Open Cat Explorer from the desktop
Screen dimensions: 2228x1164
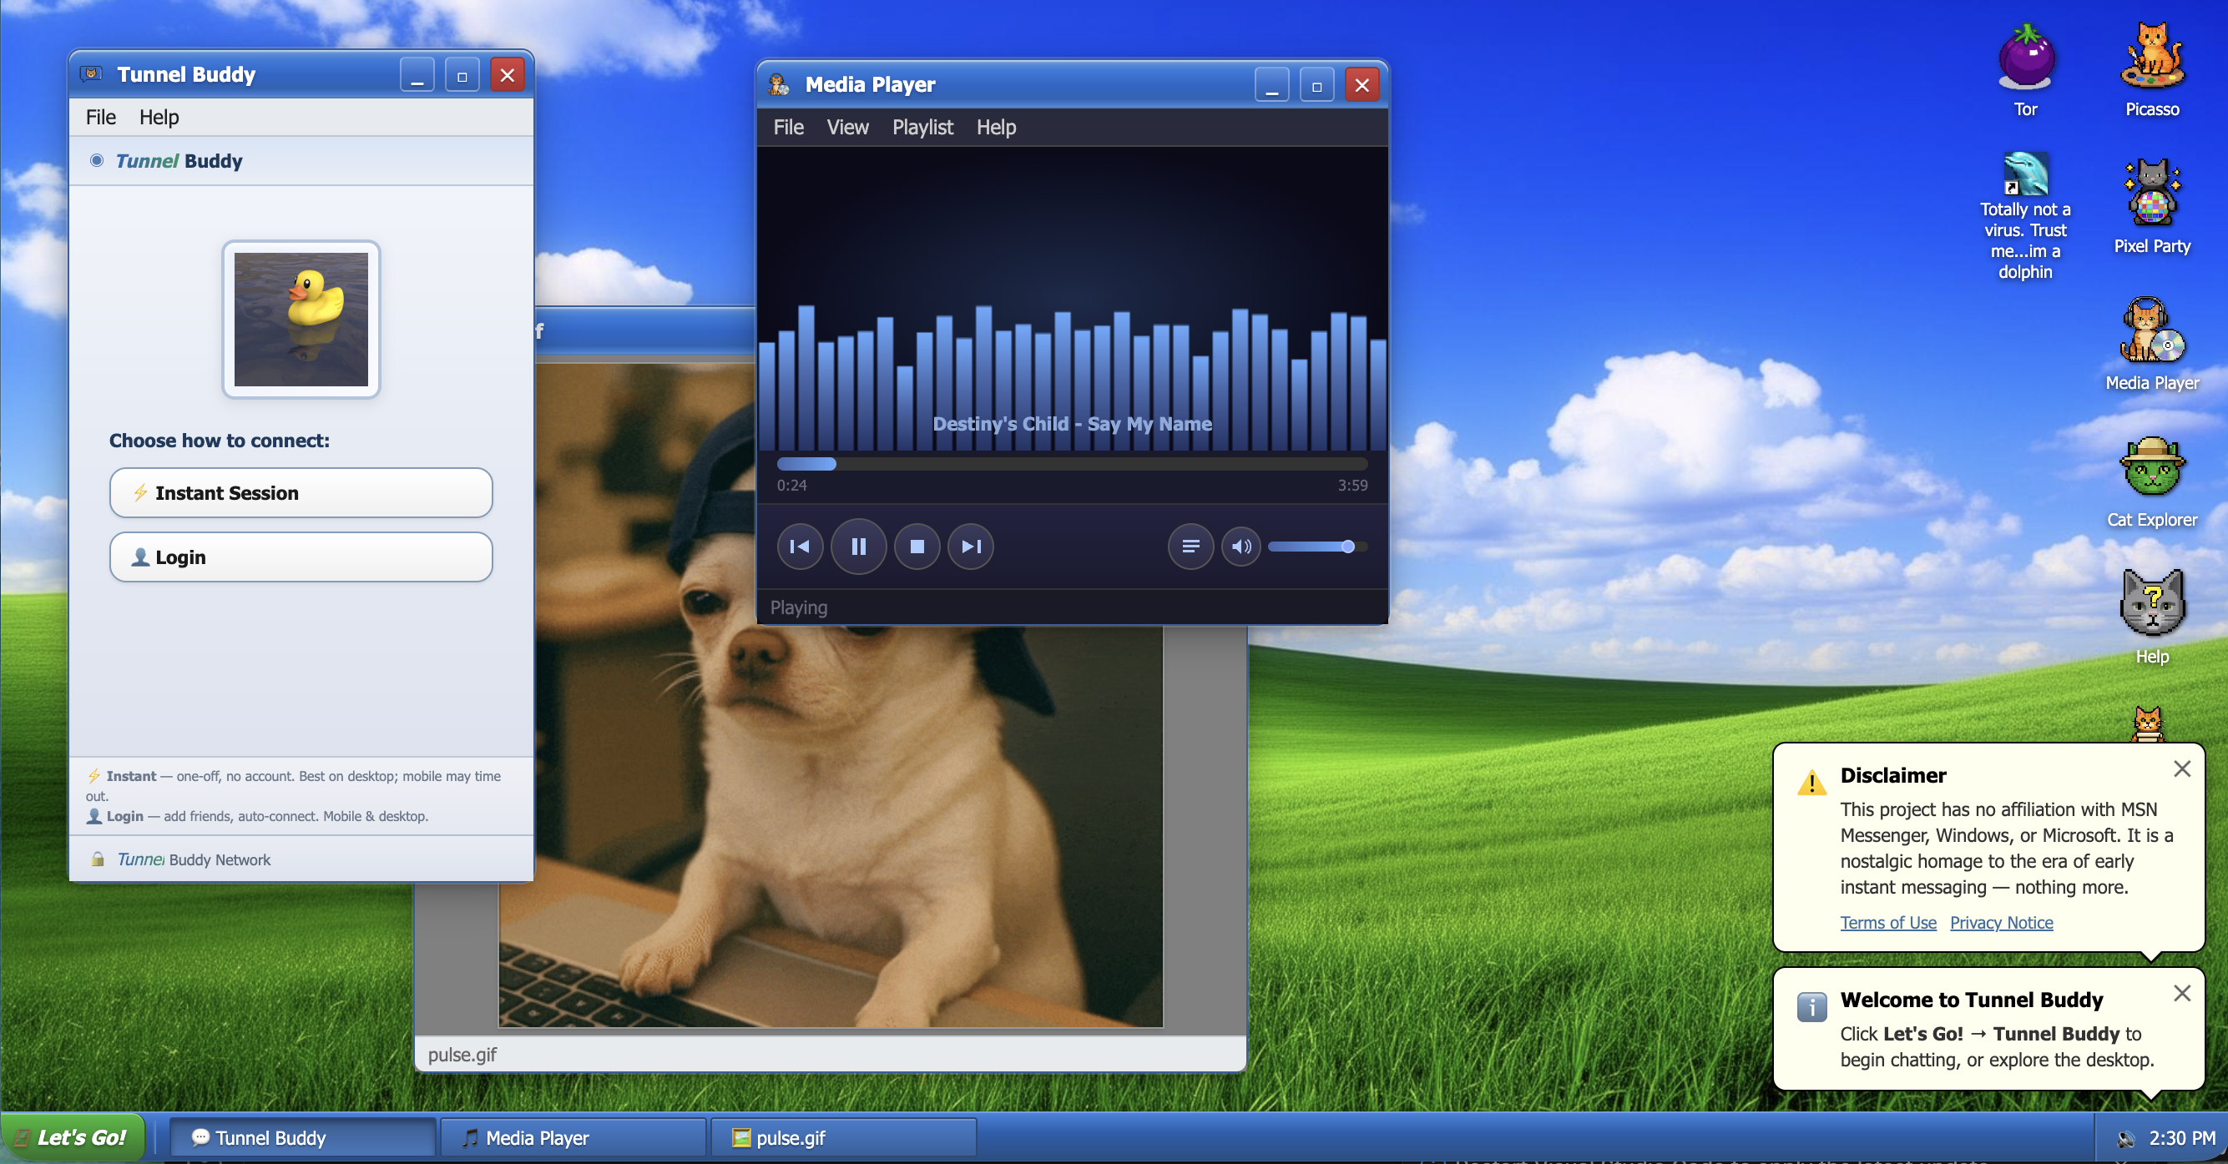pyautogui.click(x=2152, y=481)
